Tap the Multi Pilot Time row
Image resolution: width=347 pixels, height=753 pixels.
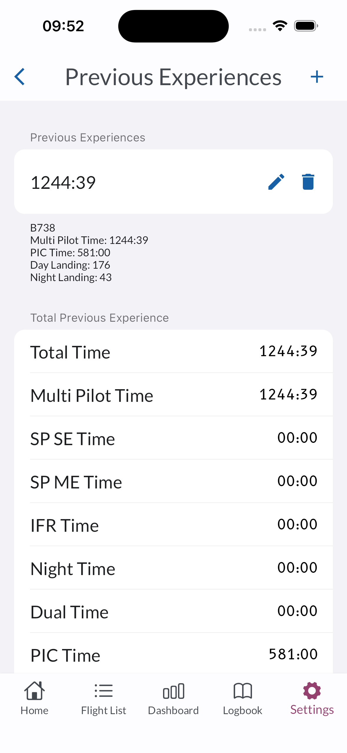pos(173,395)
